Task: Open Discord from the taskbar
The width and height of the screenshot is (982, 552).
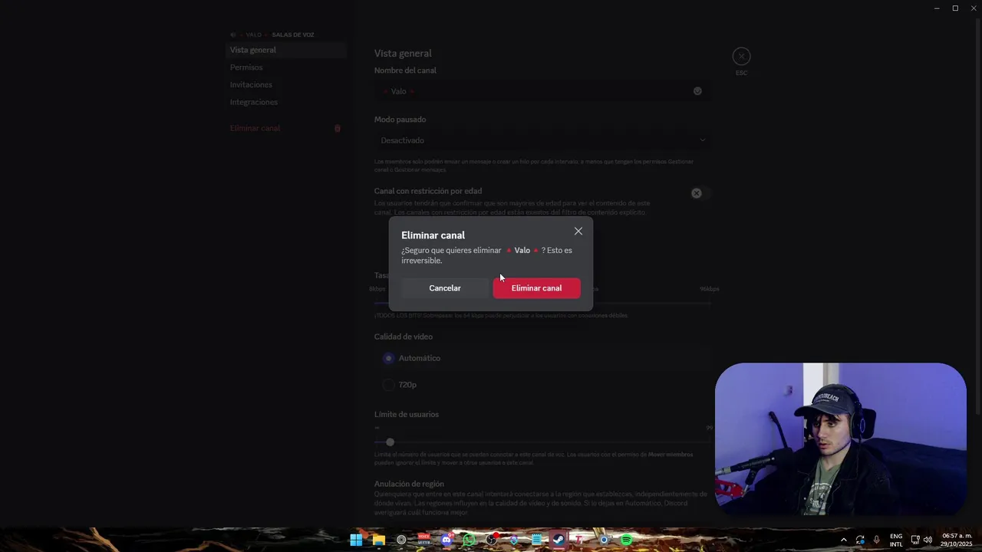Action: click(x=447, y=540)
